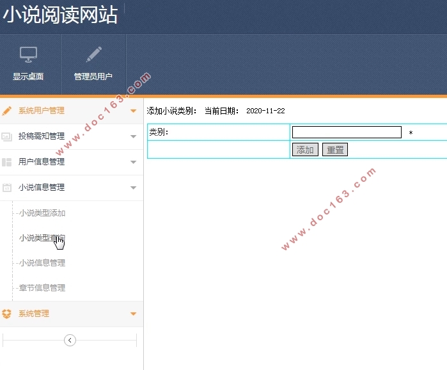
Task: Click the pencil icon above 管理员用户
Action: tap(94, 54)
